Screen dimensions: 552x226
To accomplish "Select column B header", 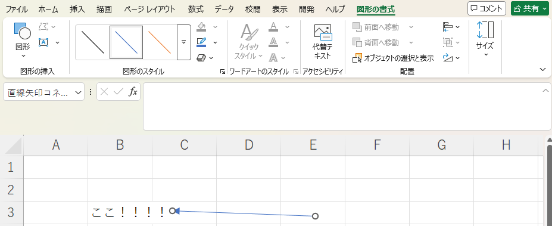I will (120, 145).
